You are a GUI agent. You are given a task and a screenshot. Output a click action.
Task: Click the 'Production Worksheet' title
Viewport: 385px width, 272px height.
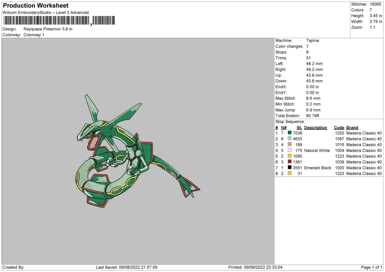(x=36, y=6)
